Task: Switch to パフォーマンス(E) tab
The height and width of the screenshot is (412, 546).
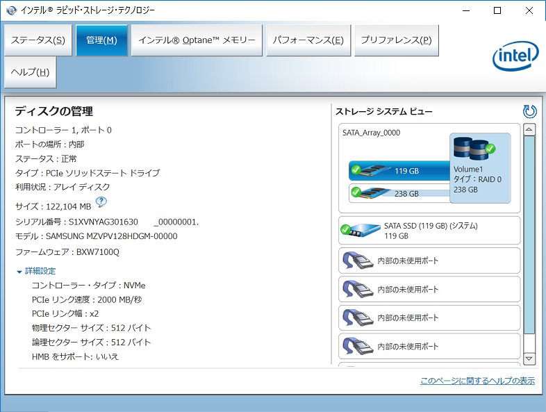Action: [x=308, y=40]
